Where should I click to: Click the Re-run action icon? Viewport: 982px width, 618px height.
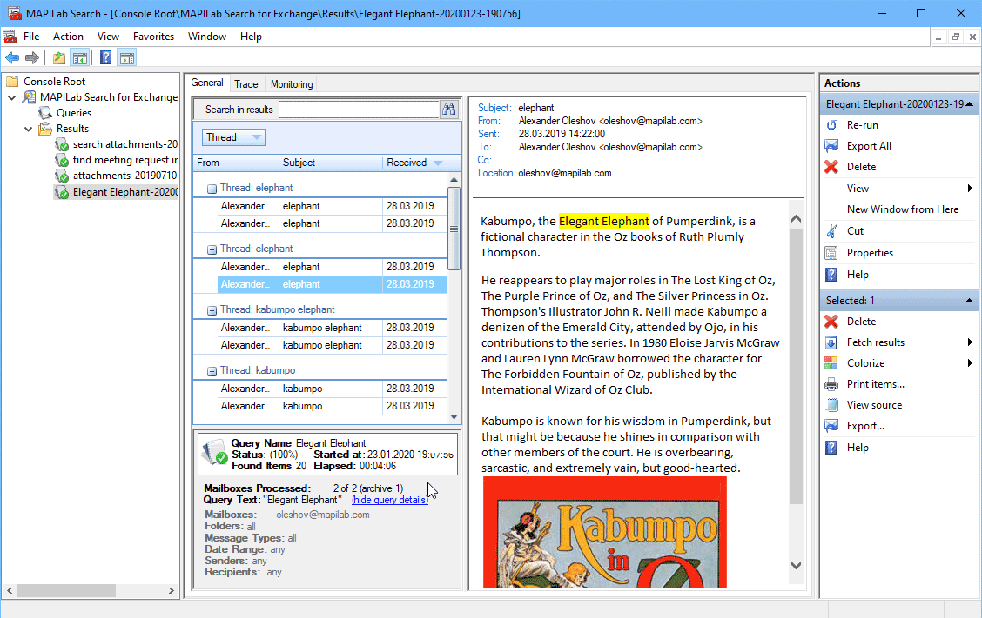click(x=831, y=125)
